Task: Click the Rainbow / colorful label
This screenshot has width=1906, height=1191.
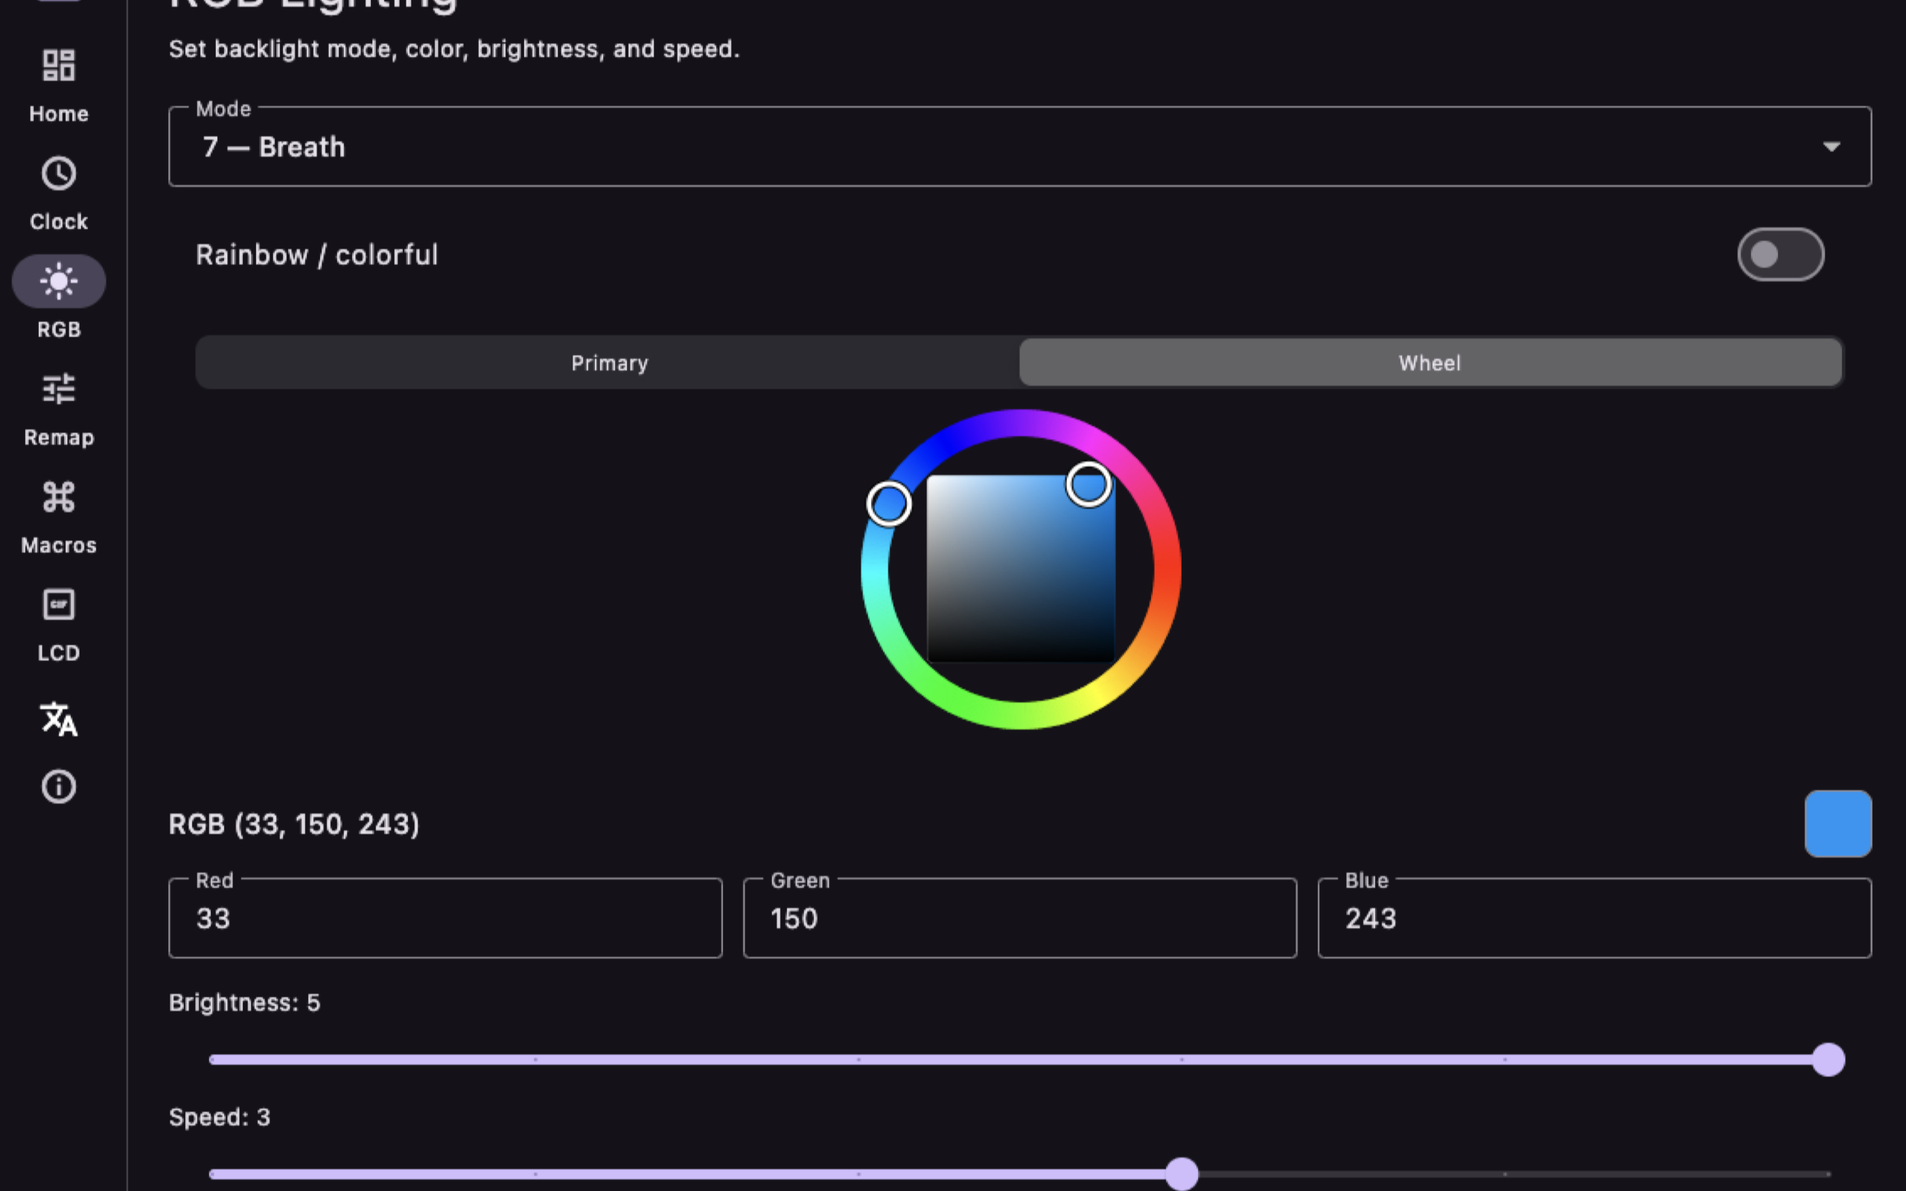Action: coord(316,255)
